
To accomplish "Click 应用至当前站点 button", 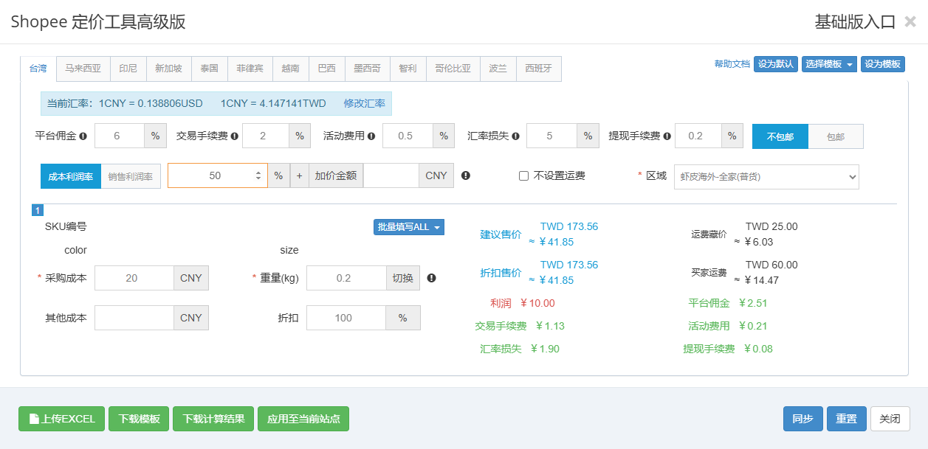I will point(303,419).
